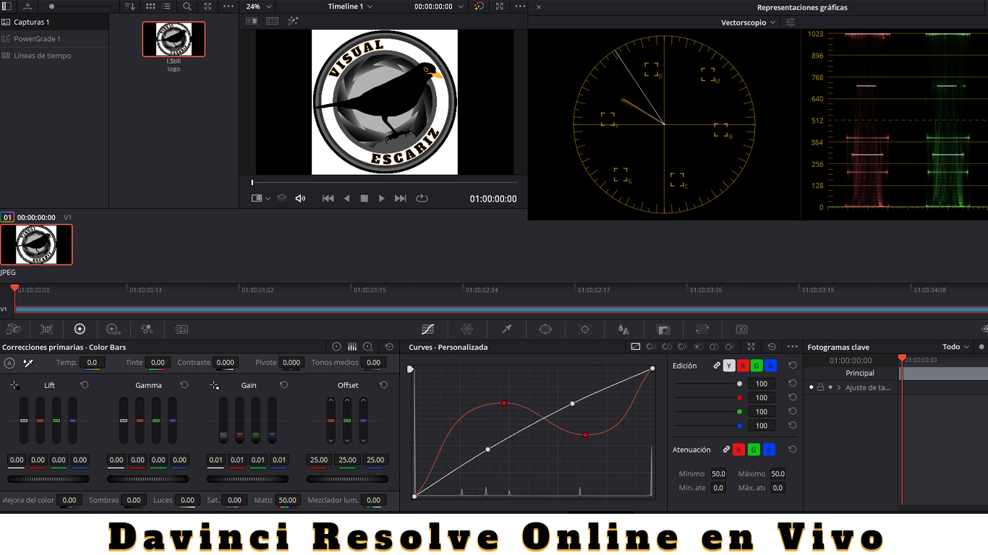Open the Tracker palette
This screenshot has width=988, height=555.
click(585, 329)
